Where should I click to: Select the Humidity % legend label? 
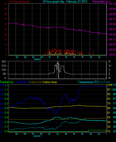point(23,82)
